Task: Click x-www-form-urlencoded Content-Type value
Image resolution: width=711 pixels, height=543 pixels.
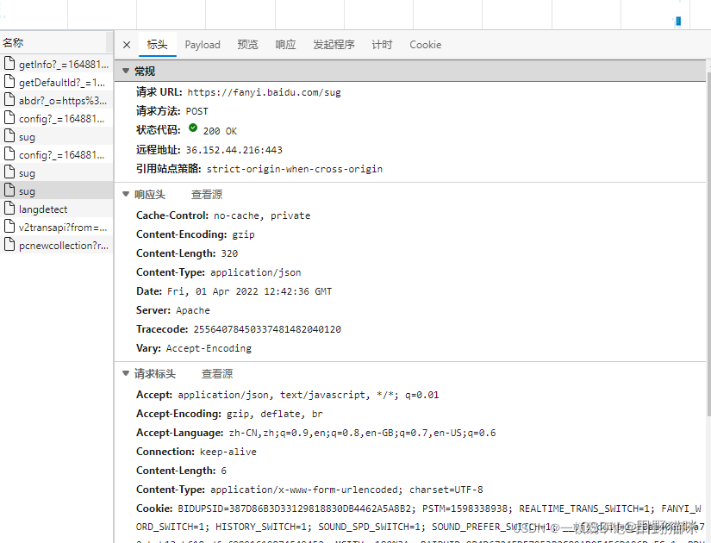Action: point(346,490)
